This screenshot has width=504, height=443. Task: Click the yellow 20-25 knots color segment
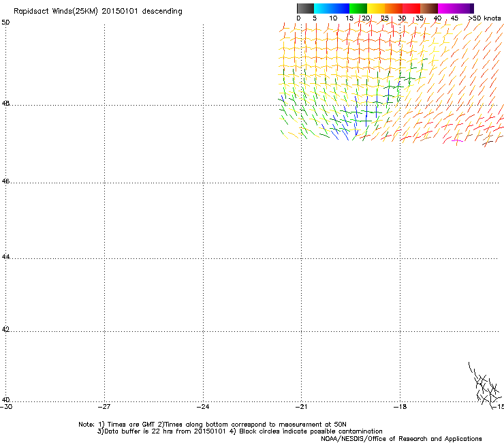(376, 8)
